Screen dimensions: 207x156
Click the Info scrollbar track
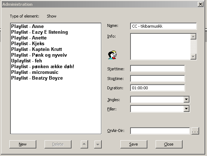(193, 47)
